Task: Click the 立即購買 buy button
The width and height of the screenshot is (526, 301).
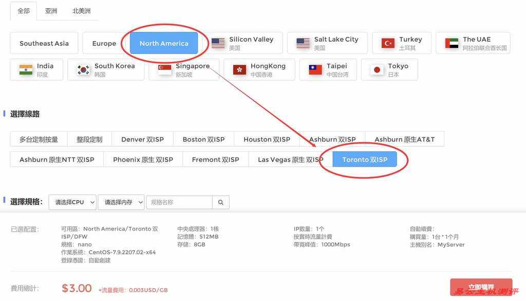Action: [x=481, y=288]
